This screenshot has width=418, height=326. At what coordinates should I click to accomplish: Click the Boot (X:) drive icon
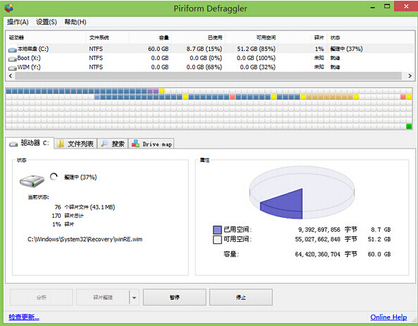(x=12, y=59)
